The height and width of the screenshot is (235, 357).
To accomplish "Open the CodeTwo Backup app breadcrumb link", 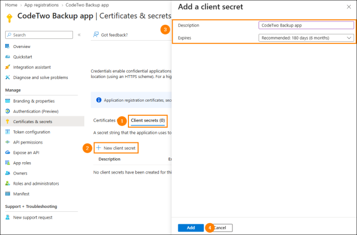I will (x=87, y=5).
